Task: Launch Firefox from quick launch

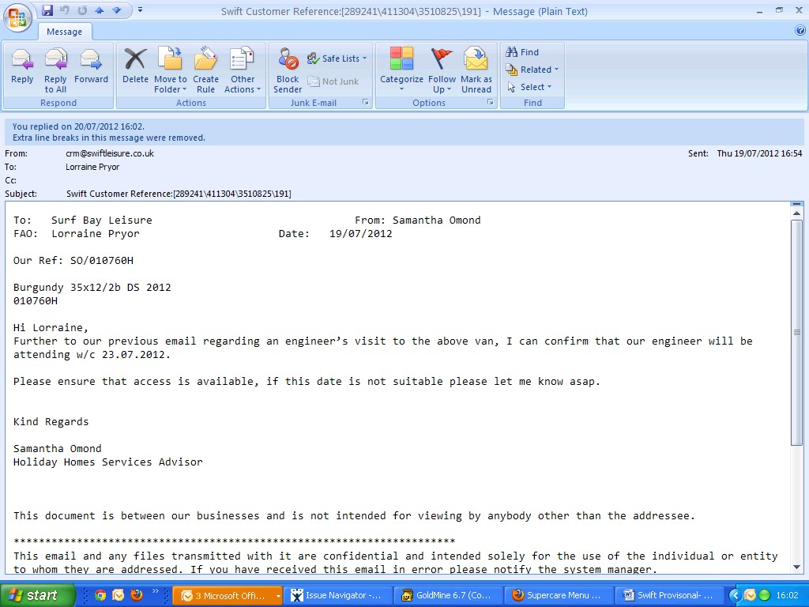Action: tap(136, 595)
